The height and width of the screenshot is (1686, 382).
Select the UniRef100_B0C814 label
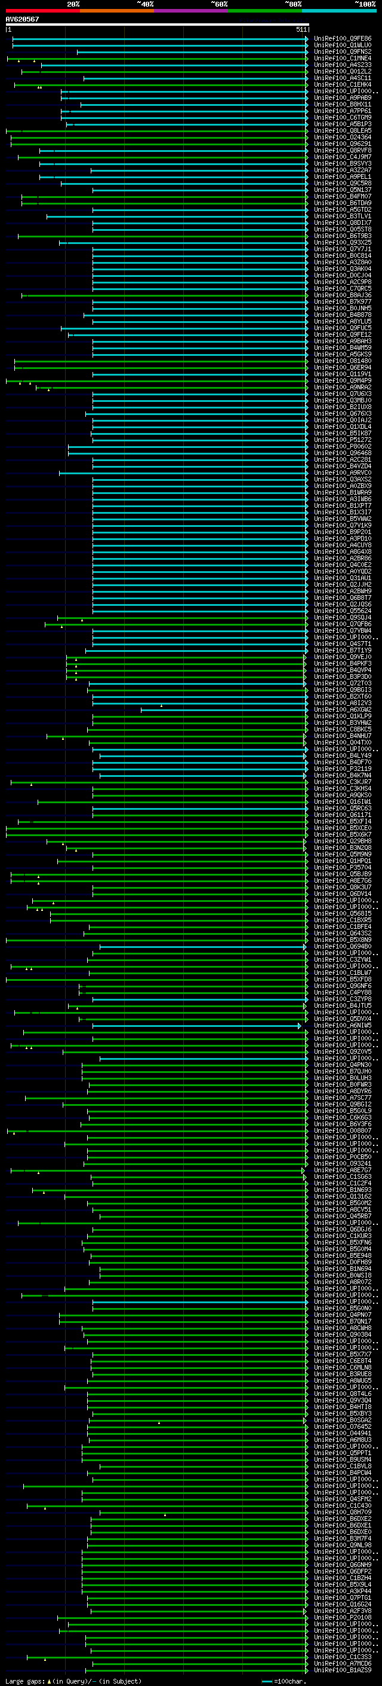pos(342,256)
